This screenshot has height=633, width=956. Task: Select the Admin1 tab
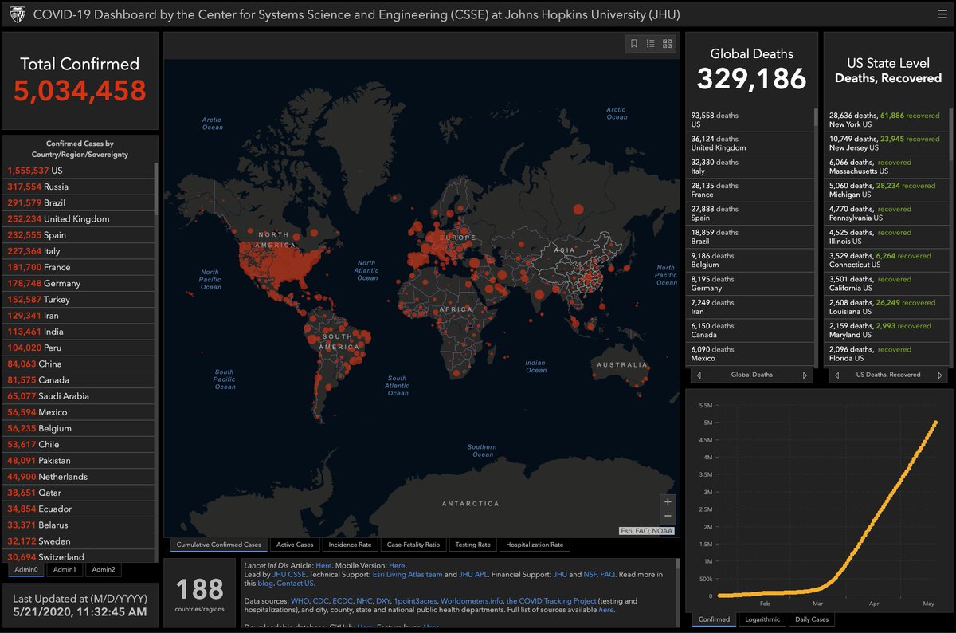pos(65,569)
